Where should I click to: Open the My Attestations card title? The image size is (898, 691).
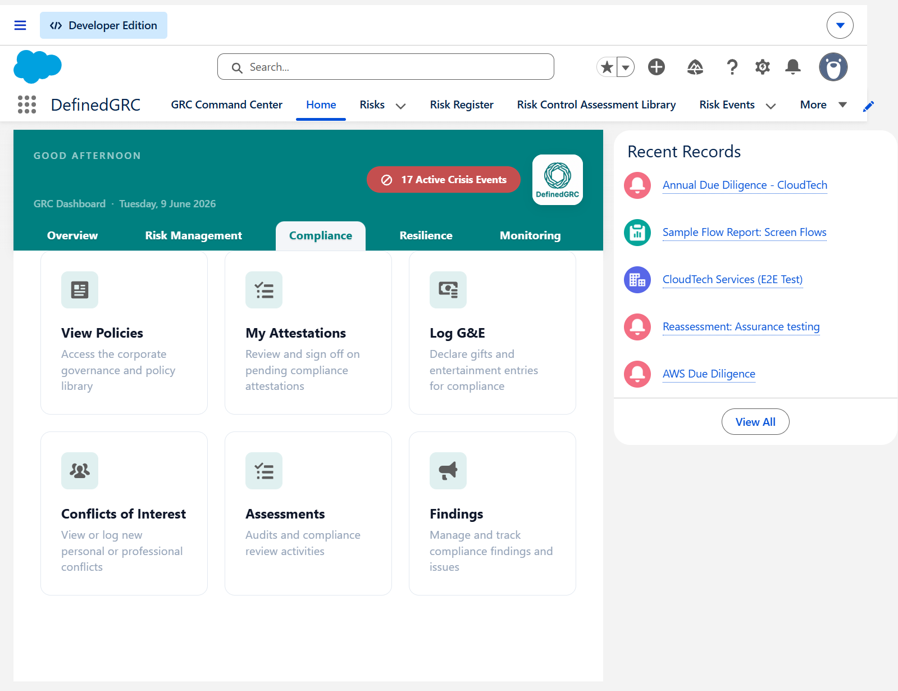295,333
